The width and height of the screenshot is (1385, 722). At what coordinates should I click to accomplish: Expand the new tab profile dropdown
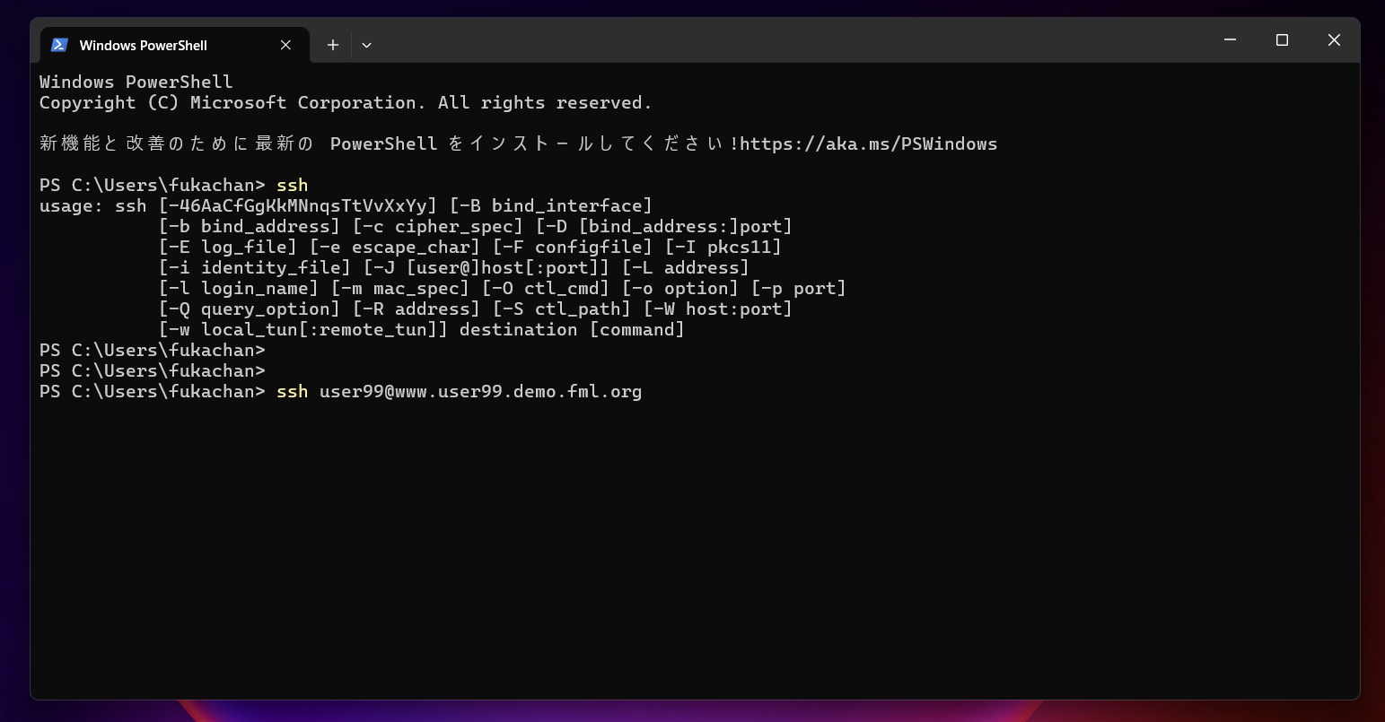pos(366,45)
